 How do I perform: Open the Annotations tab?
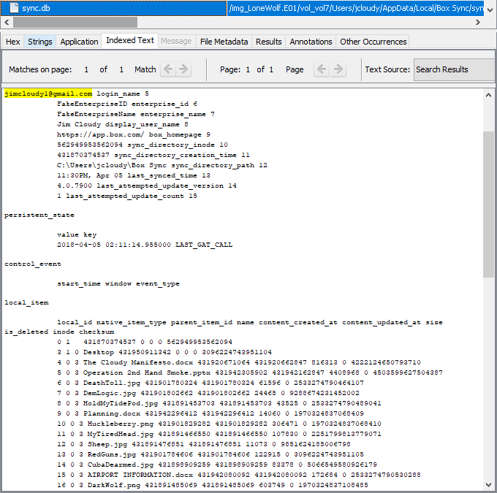pyautogui.click(x=311, y=42)
